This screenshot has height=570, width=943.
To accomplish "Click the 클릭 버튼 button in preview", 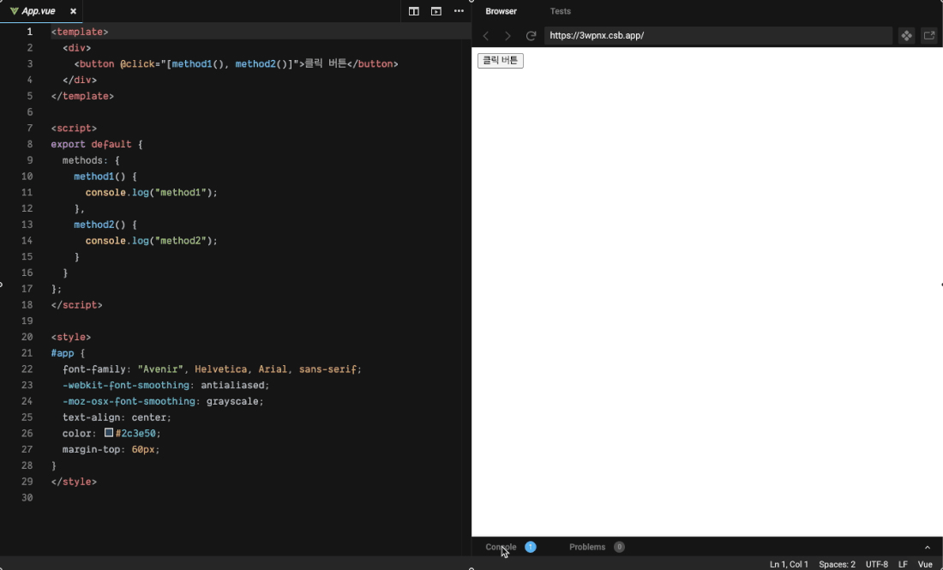I will coord(501,61).
